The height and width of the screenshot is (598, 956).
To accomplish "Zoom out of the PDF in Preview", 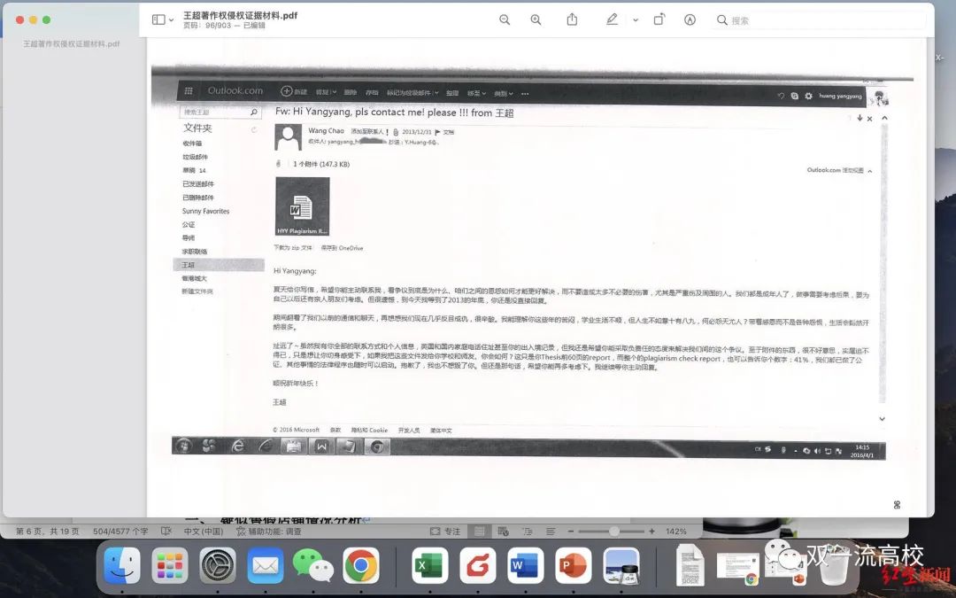I will coord(505,19).
